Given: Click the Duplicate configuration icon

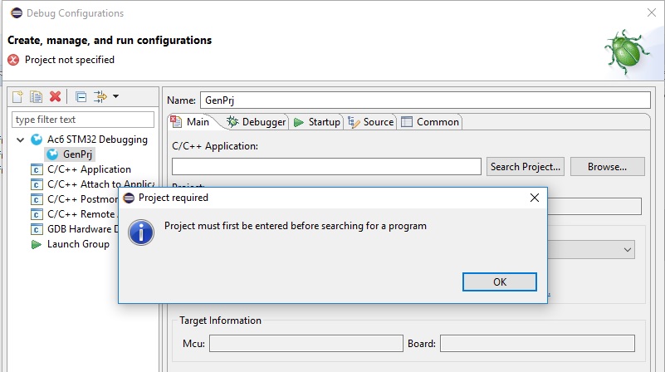Looking at the screenshot, I should [36, 96].
